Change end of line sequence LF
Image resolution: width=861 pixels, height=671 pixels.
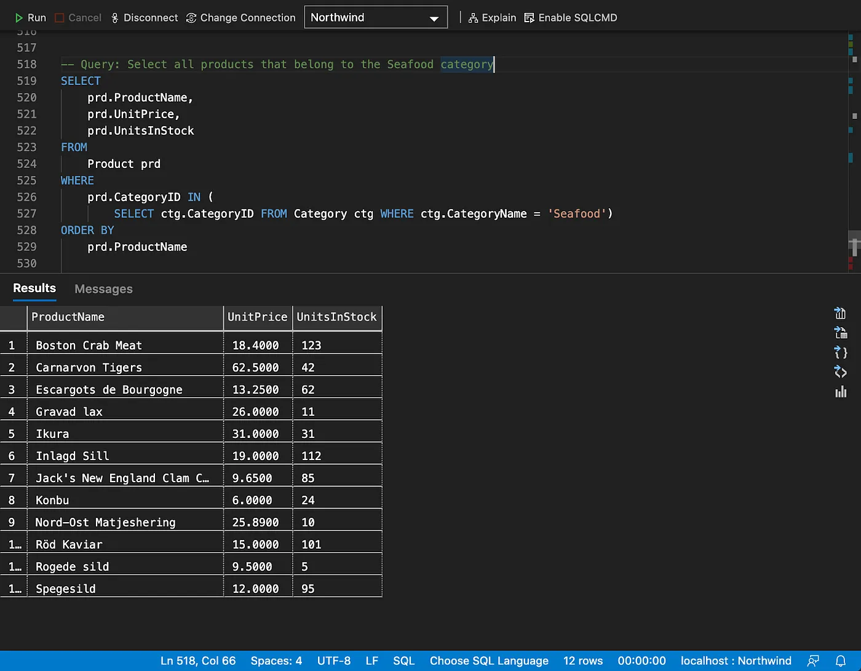(x=371, y=661)
